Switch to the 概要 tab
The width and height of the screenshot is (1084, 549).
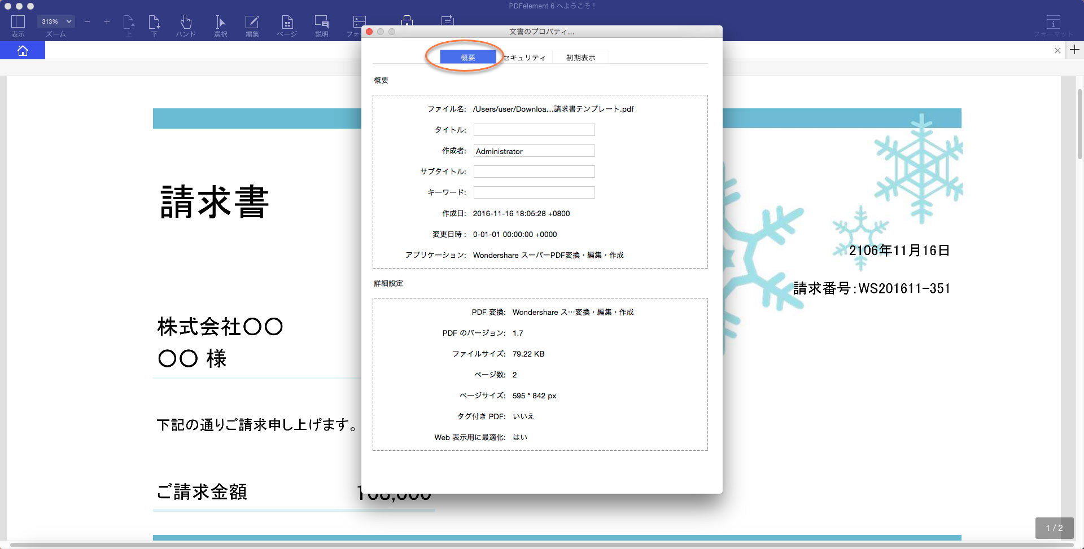pos(467,57)
